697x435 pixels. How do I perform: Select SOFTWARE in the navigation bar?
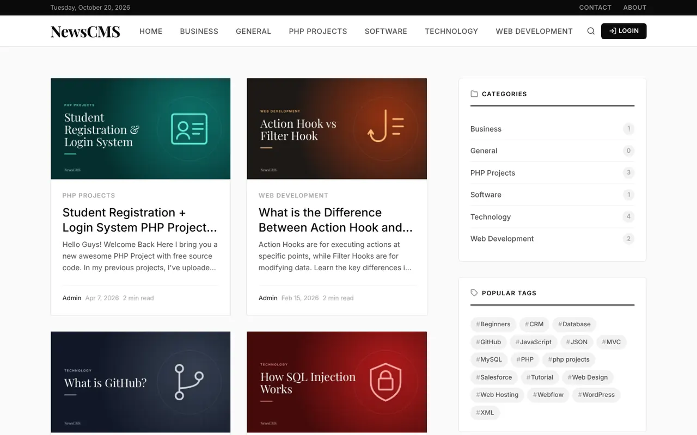(x=386, y=32)
